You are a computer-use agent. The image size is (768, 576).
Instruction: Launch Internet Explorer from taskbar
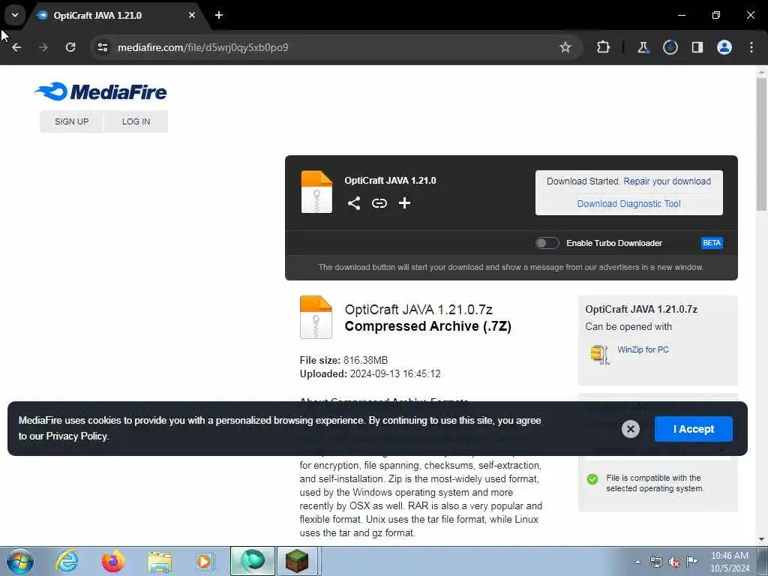point(67,561)
